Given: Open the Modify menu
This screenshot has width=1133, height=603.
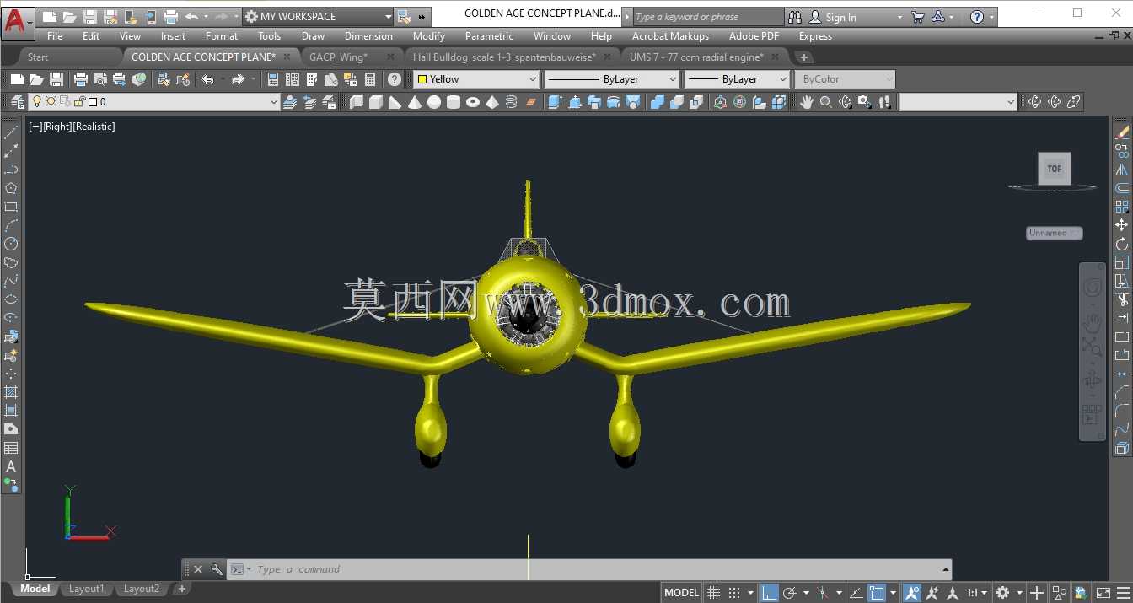Looking at the screenshot, I should click(x=428, y=36).
